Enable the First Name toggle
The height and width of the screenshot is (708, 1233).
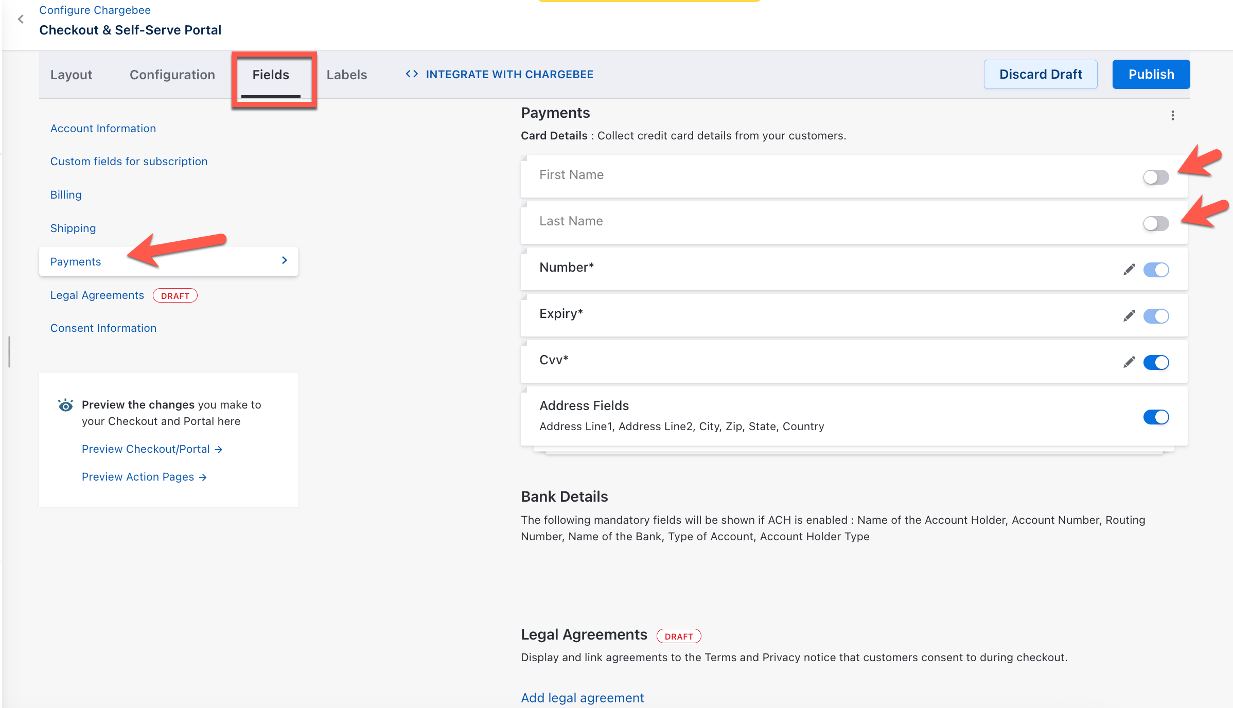coord(1156,178)
